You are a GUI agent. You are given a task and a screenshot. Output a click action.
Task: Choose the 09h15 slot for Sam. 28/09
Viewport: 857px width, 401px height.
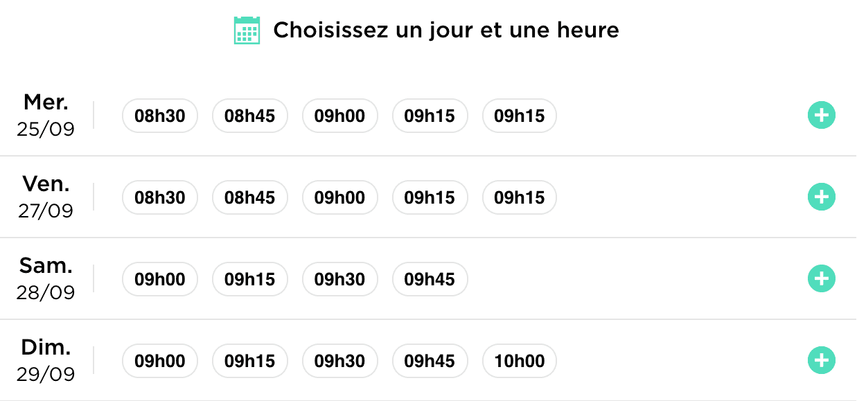250,279
